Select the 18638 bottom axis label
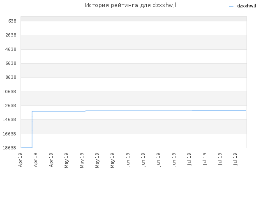The image size is (263, 197). [9, 148]
